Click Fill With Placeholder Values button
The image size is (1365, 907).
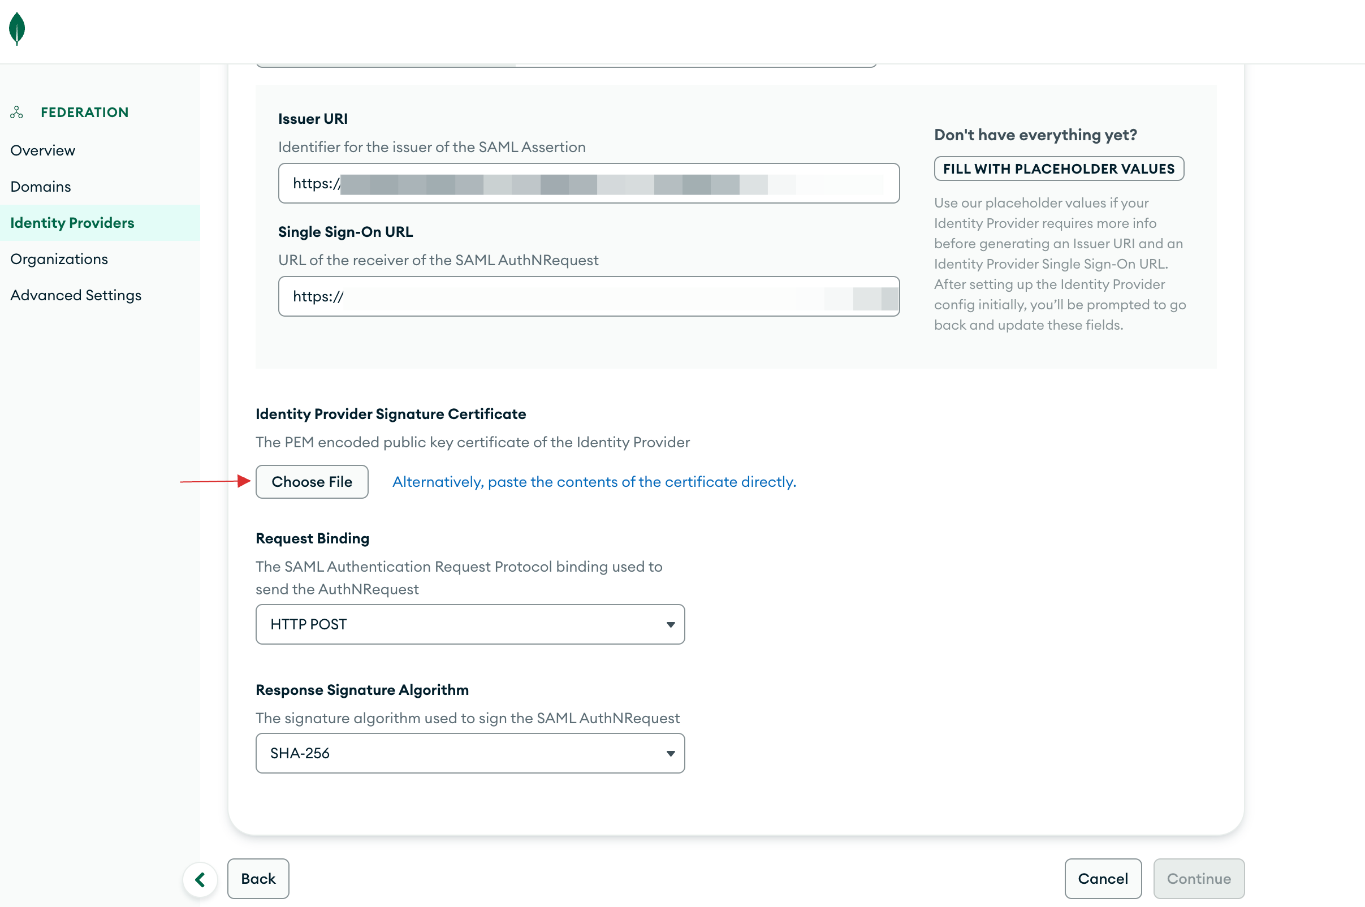1059,169
